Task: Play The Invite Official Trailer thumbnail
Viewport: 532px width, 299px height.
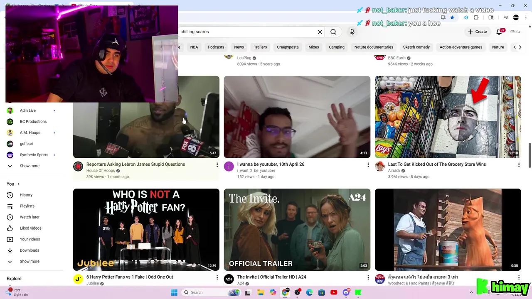Action: tap(297, 230)
